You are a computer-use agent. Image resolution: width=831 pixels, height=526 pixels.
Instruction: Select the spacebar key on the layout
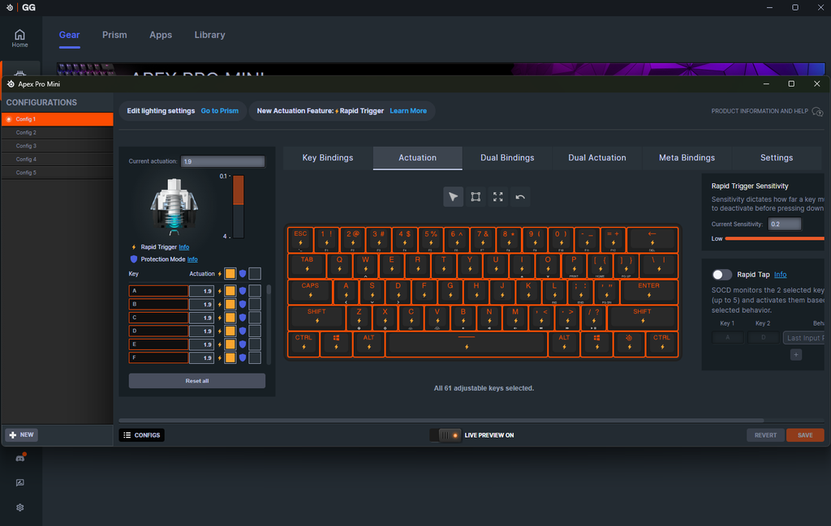click(467, 344)
